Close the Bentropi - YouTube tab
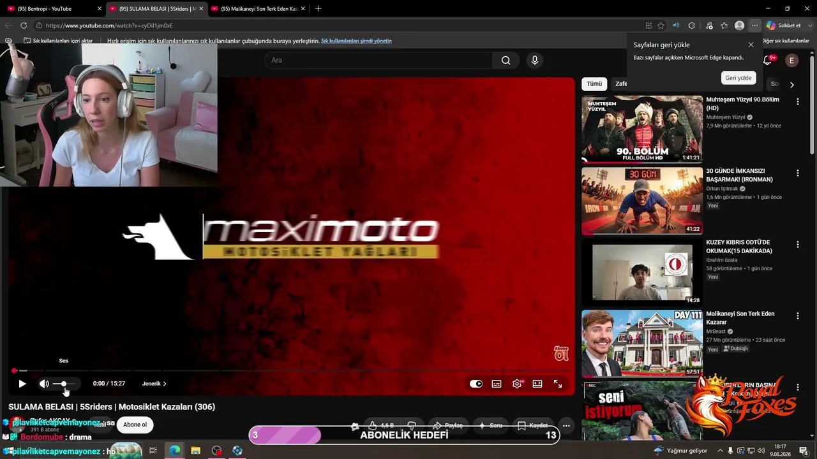This screenshot has height=459, width=817. pos(99,9)
